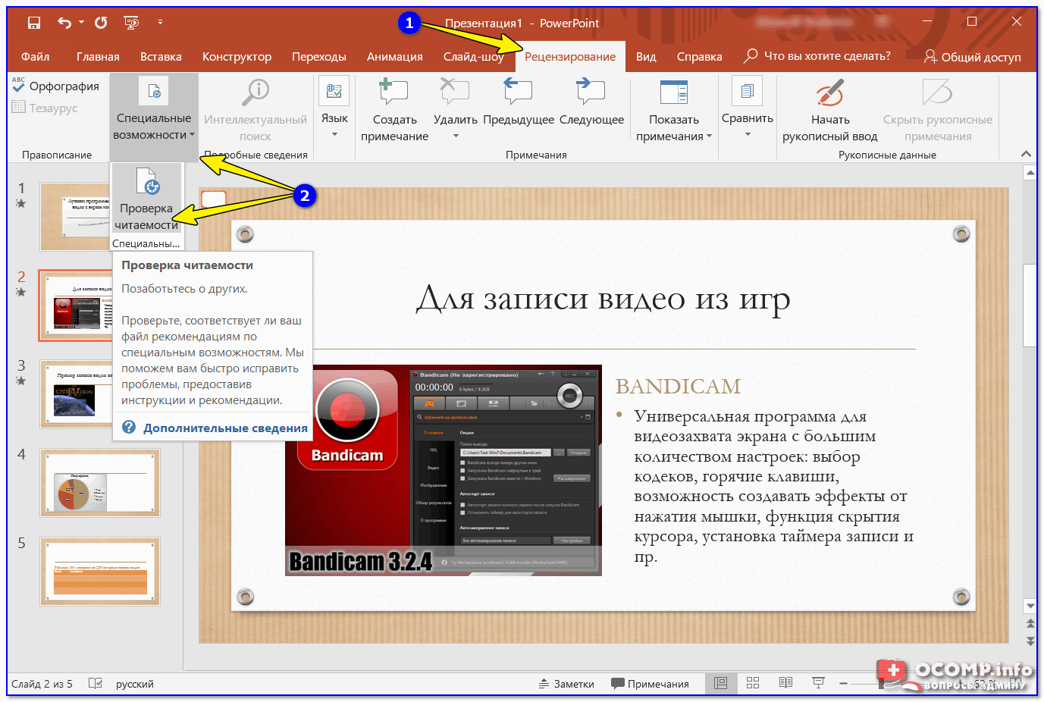
Task: Start slideshow from beginning in quick access toolbar
Action: 131,23
